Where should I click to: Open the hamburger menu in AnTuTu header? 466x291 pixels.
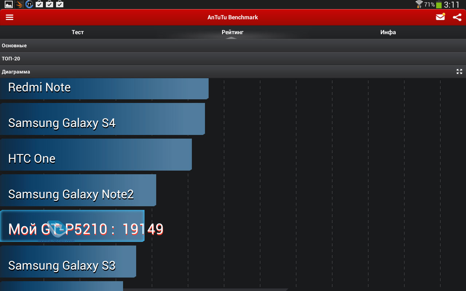(9, 17)
